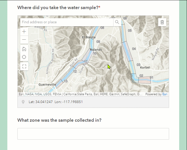
Task: Click the location pin icon beside coordinates
Action: 23,102
